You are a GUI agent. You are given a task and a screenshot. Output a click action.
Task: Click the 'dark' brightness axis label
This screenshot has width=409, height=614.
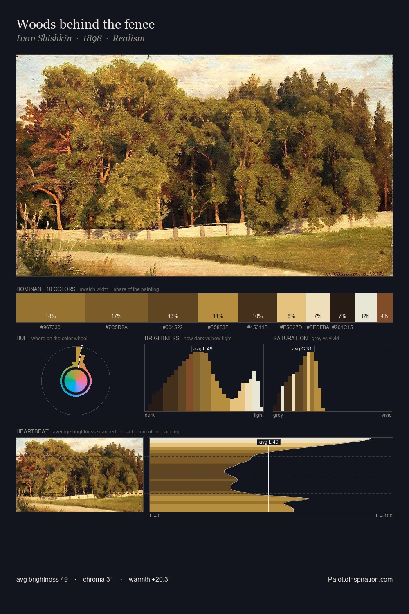point(150,415)
